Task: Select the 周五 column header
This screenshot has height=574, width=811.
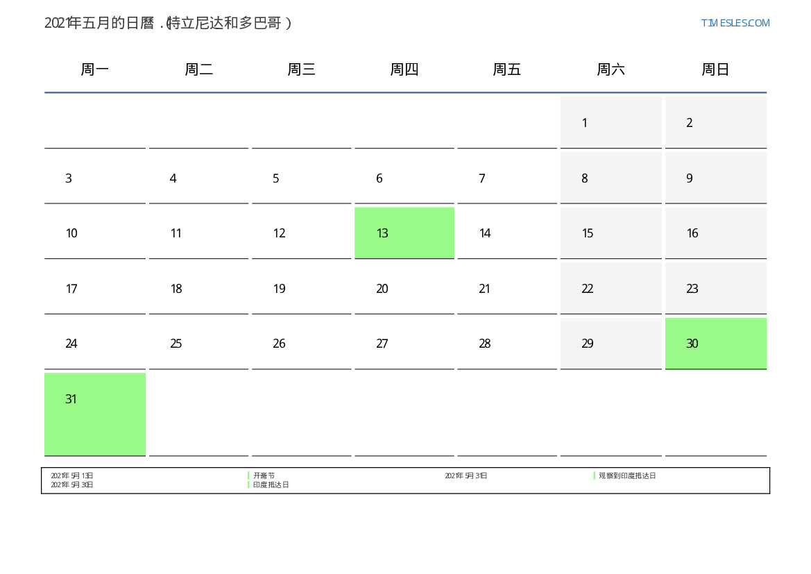Action: [x=507, y=69]
